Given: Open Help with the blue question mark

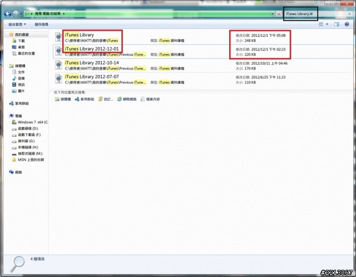Looking at the screenshot, I should (x=347, y=24).
